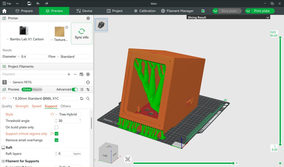The height and width of the screenshot is (167, 284).
Task: Open the Speed settings tab
Action: pyautogui.click(x=37, y=106)
